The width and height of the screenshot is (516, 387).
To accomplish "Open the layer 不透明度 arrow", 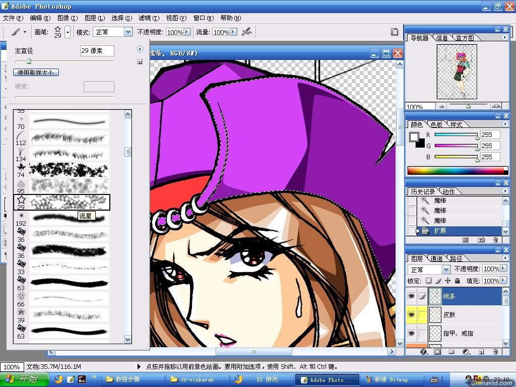I will point(503,269).
